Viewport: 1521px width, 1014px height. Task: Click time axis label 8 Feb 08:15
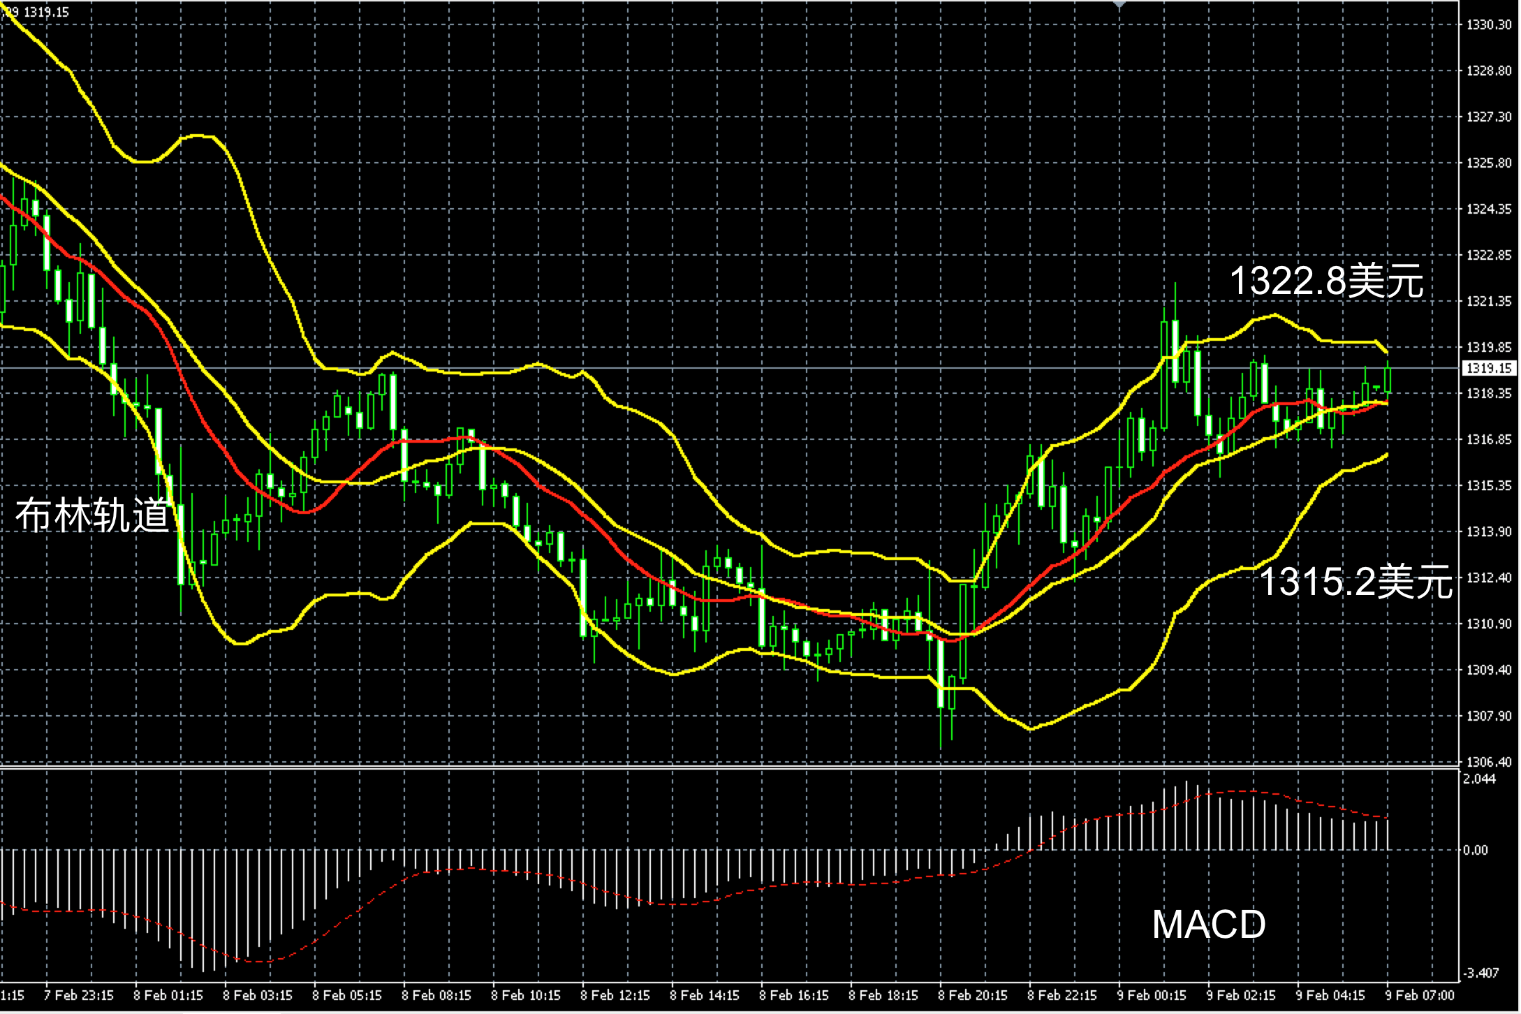click(436, 995)
